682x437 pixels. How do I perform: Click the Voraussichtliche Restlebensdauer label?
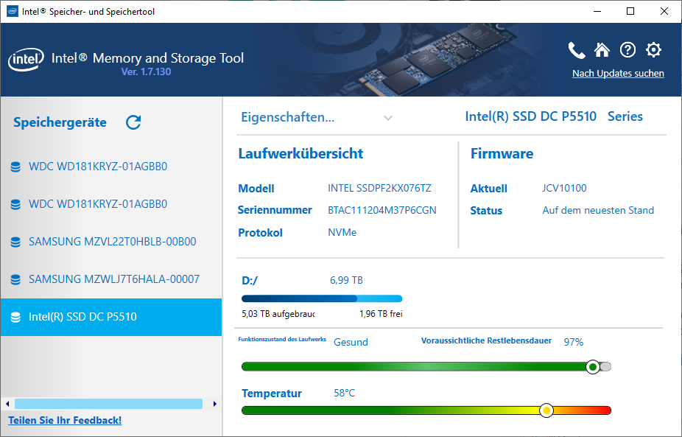click(486, 340)
